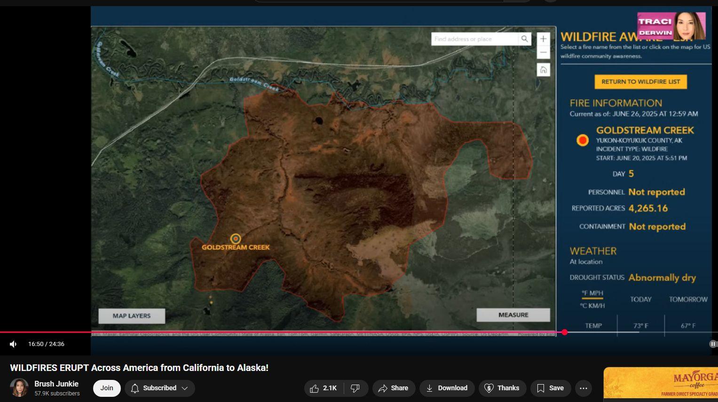Reset the map to home view

coord(543,70)
